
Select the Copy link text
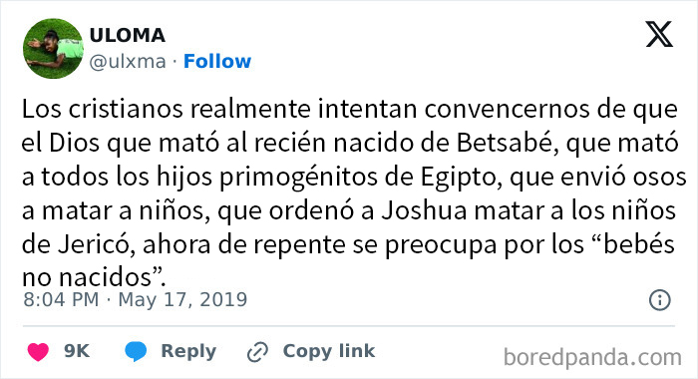(x=329, y=351)
